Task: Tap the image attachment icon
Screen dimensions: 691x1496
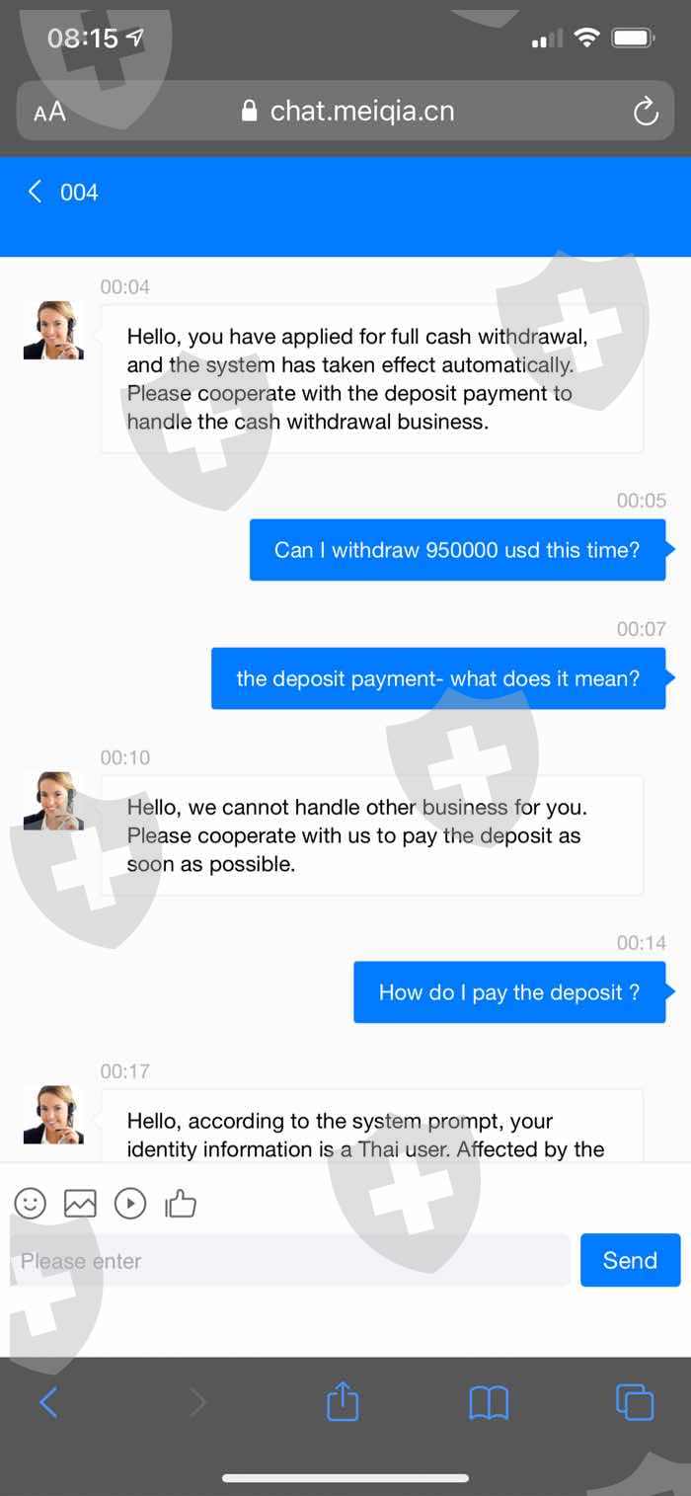Action: click(80, 1203)
